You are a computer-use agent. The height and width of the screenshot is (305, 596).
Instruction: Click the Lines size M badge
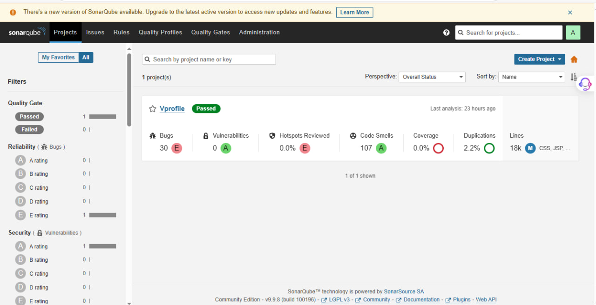click(530, 148)
